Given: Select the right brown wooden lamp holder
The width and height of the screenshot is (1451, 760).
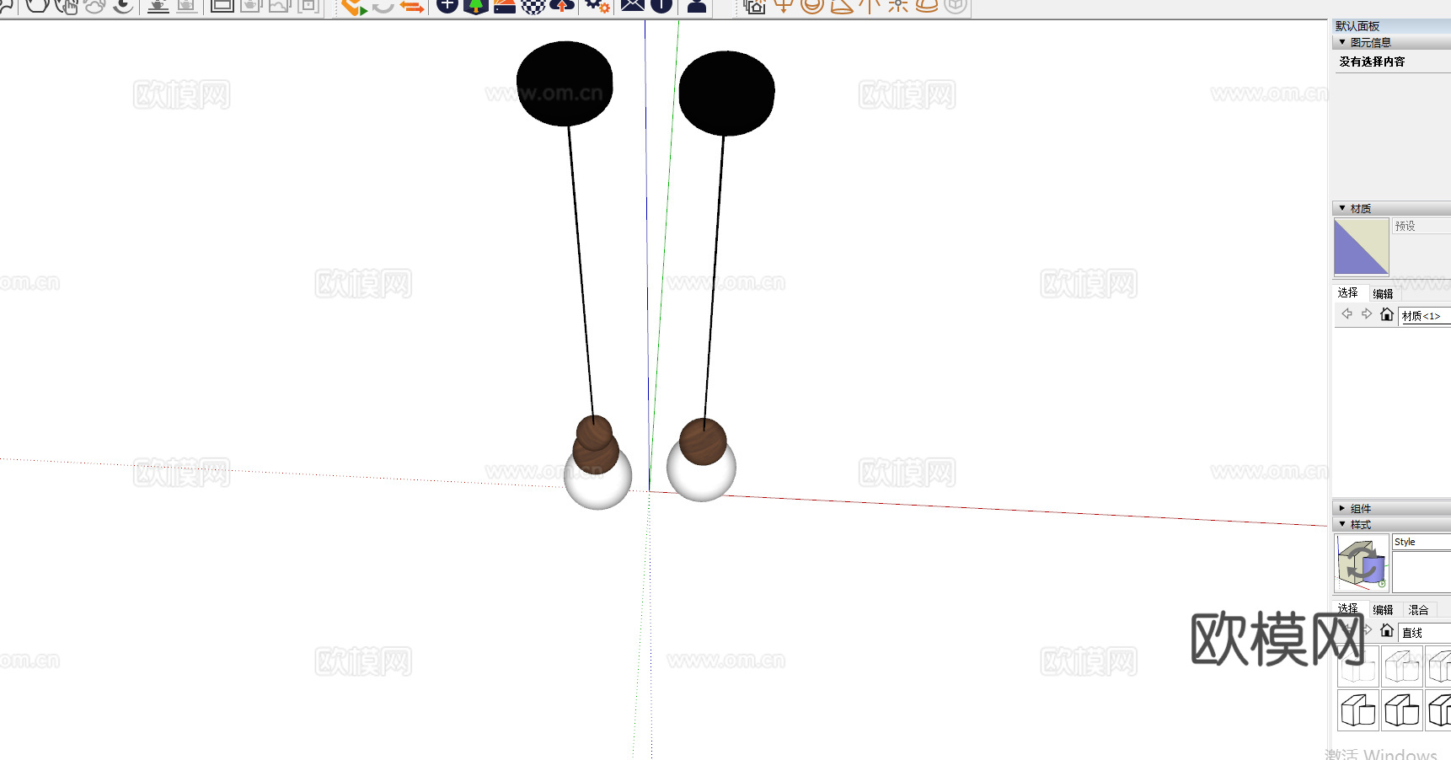Looking at the screenshot, I should coord(703,442).
